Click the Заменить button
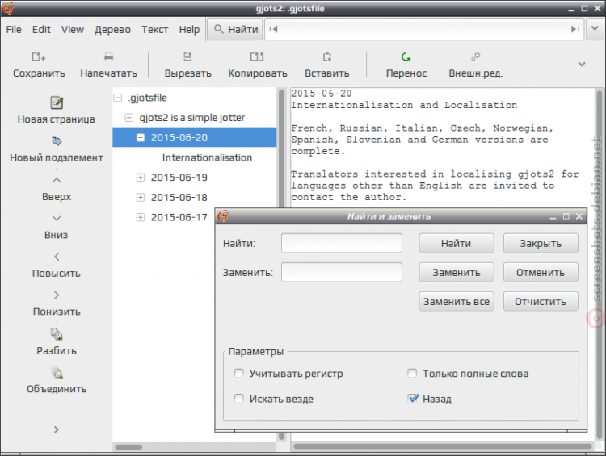 click(457, 272)
